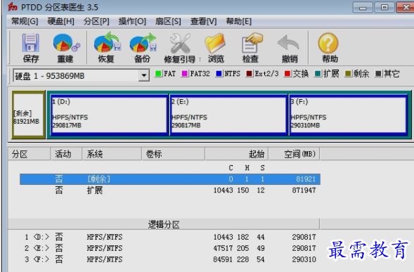
Task: Click the red 交换 legend swatch
Action: click(x=287, y=74)
